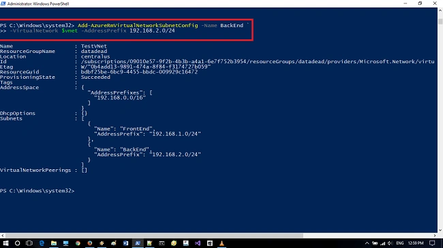The width and height of the screenshot is (443, 248).
Task: Select the active PowerShell taskbar icon
Action: [x=138, y=243]
